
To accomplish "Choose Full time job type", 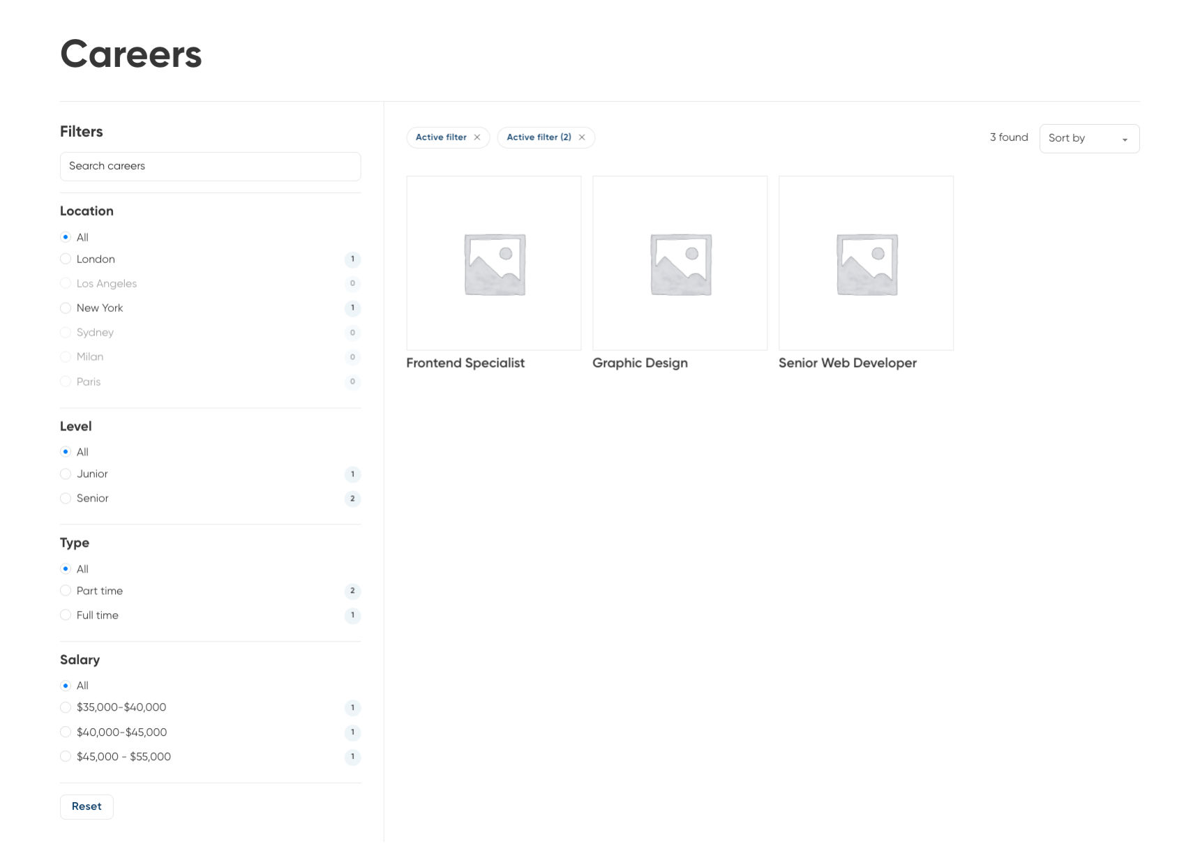I will [66, 615].
